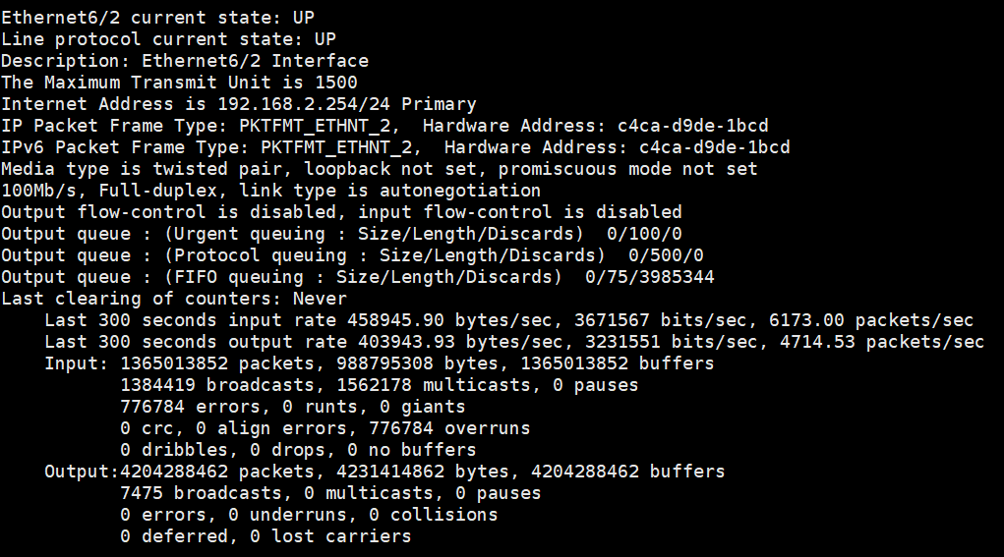This screenshot has height=557, width=1004.
Task: Click "Last clearing of counters: Never"
Action: (174, 299)
